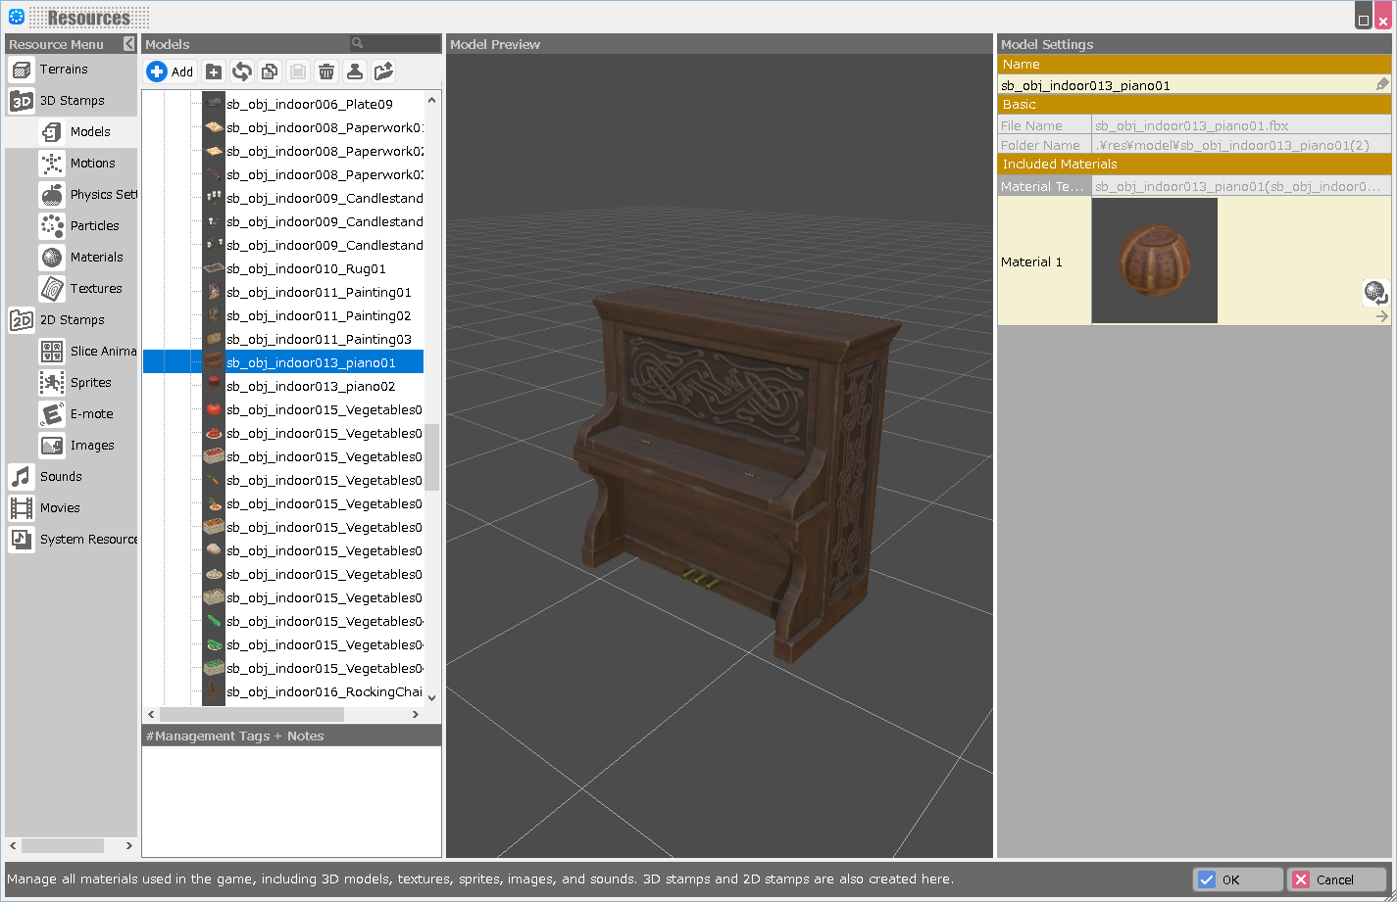Click the pencil icon to rename model

(x=1381, y=85)
